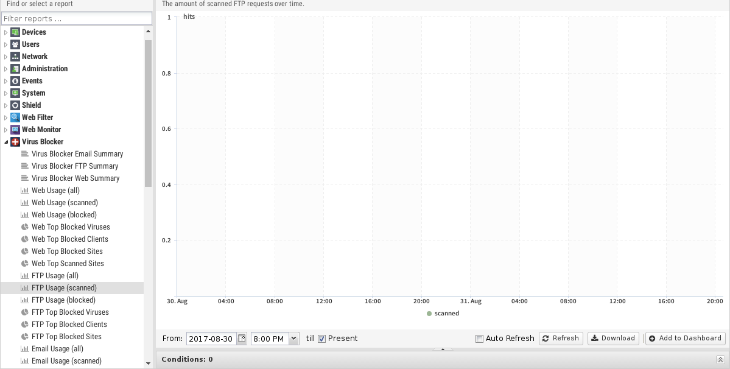Click the Shield category icon
The image size is (730, 369).
(15, 105)
